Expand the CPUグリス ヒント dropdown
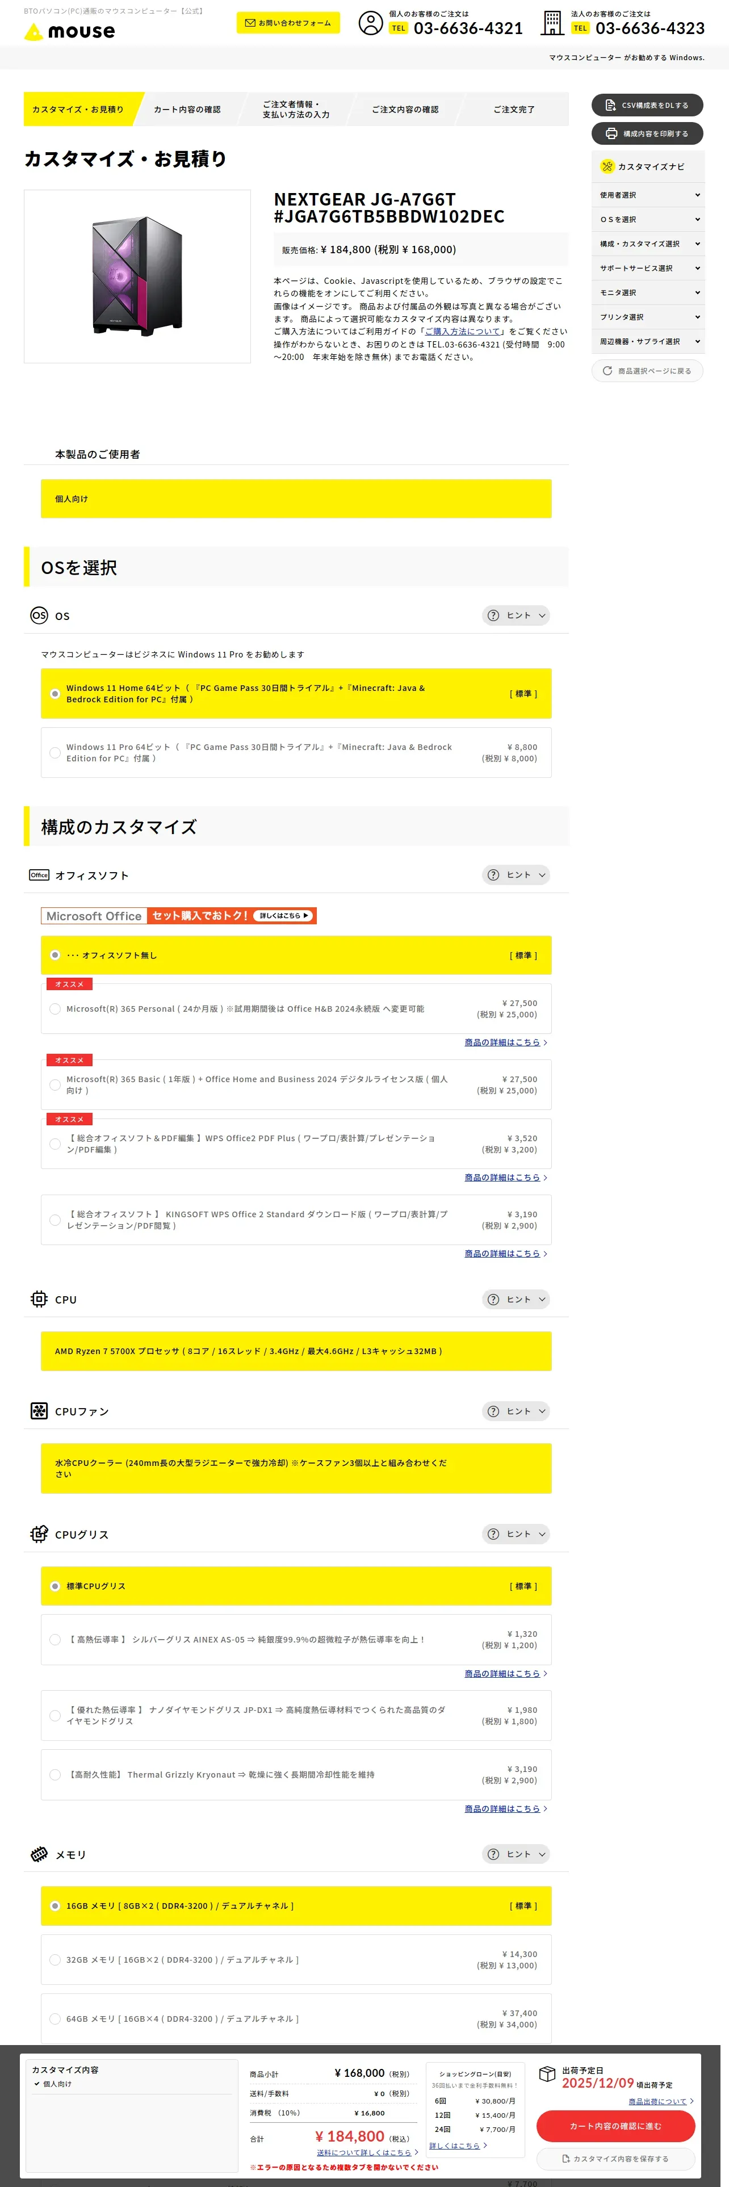This screenshot has width=729, height=2187. 516,1534
